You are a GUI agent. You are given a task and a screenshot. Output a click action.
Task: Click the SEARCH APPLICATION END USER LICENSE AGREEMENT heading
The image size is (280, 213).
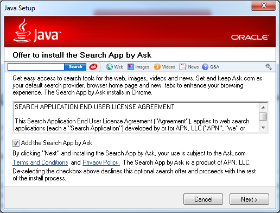pyautogui.click(x=94, y=107)
